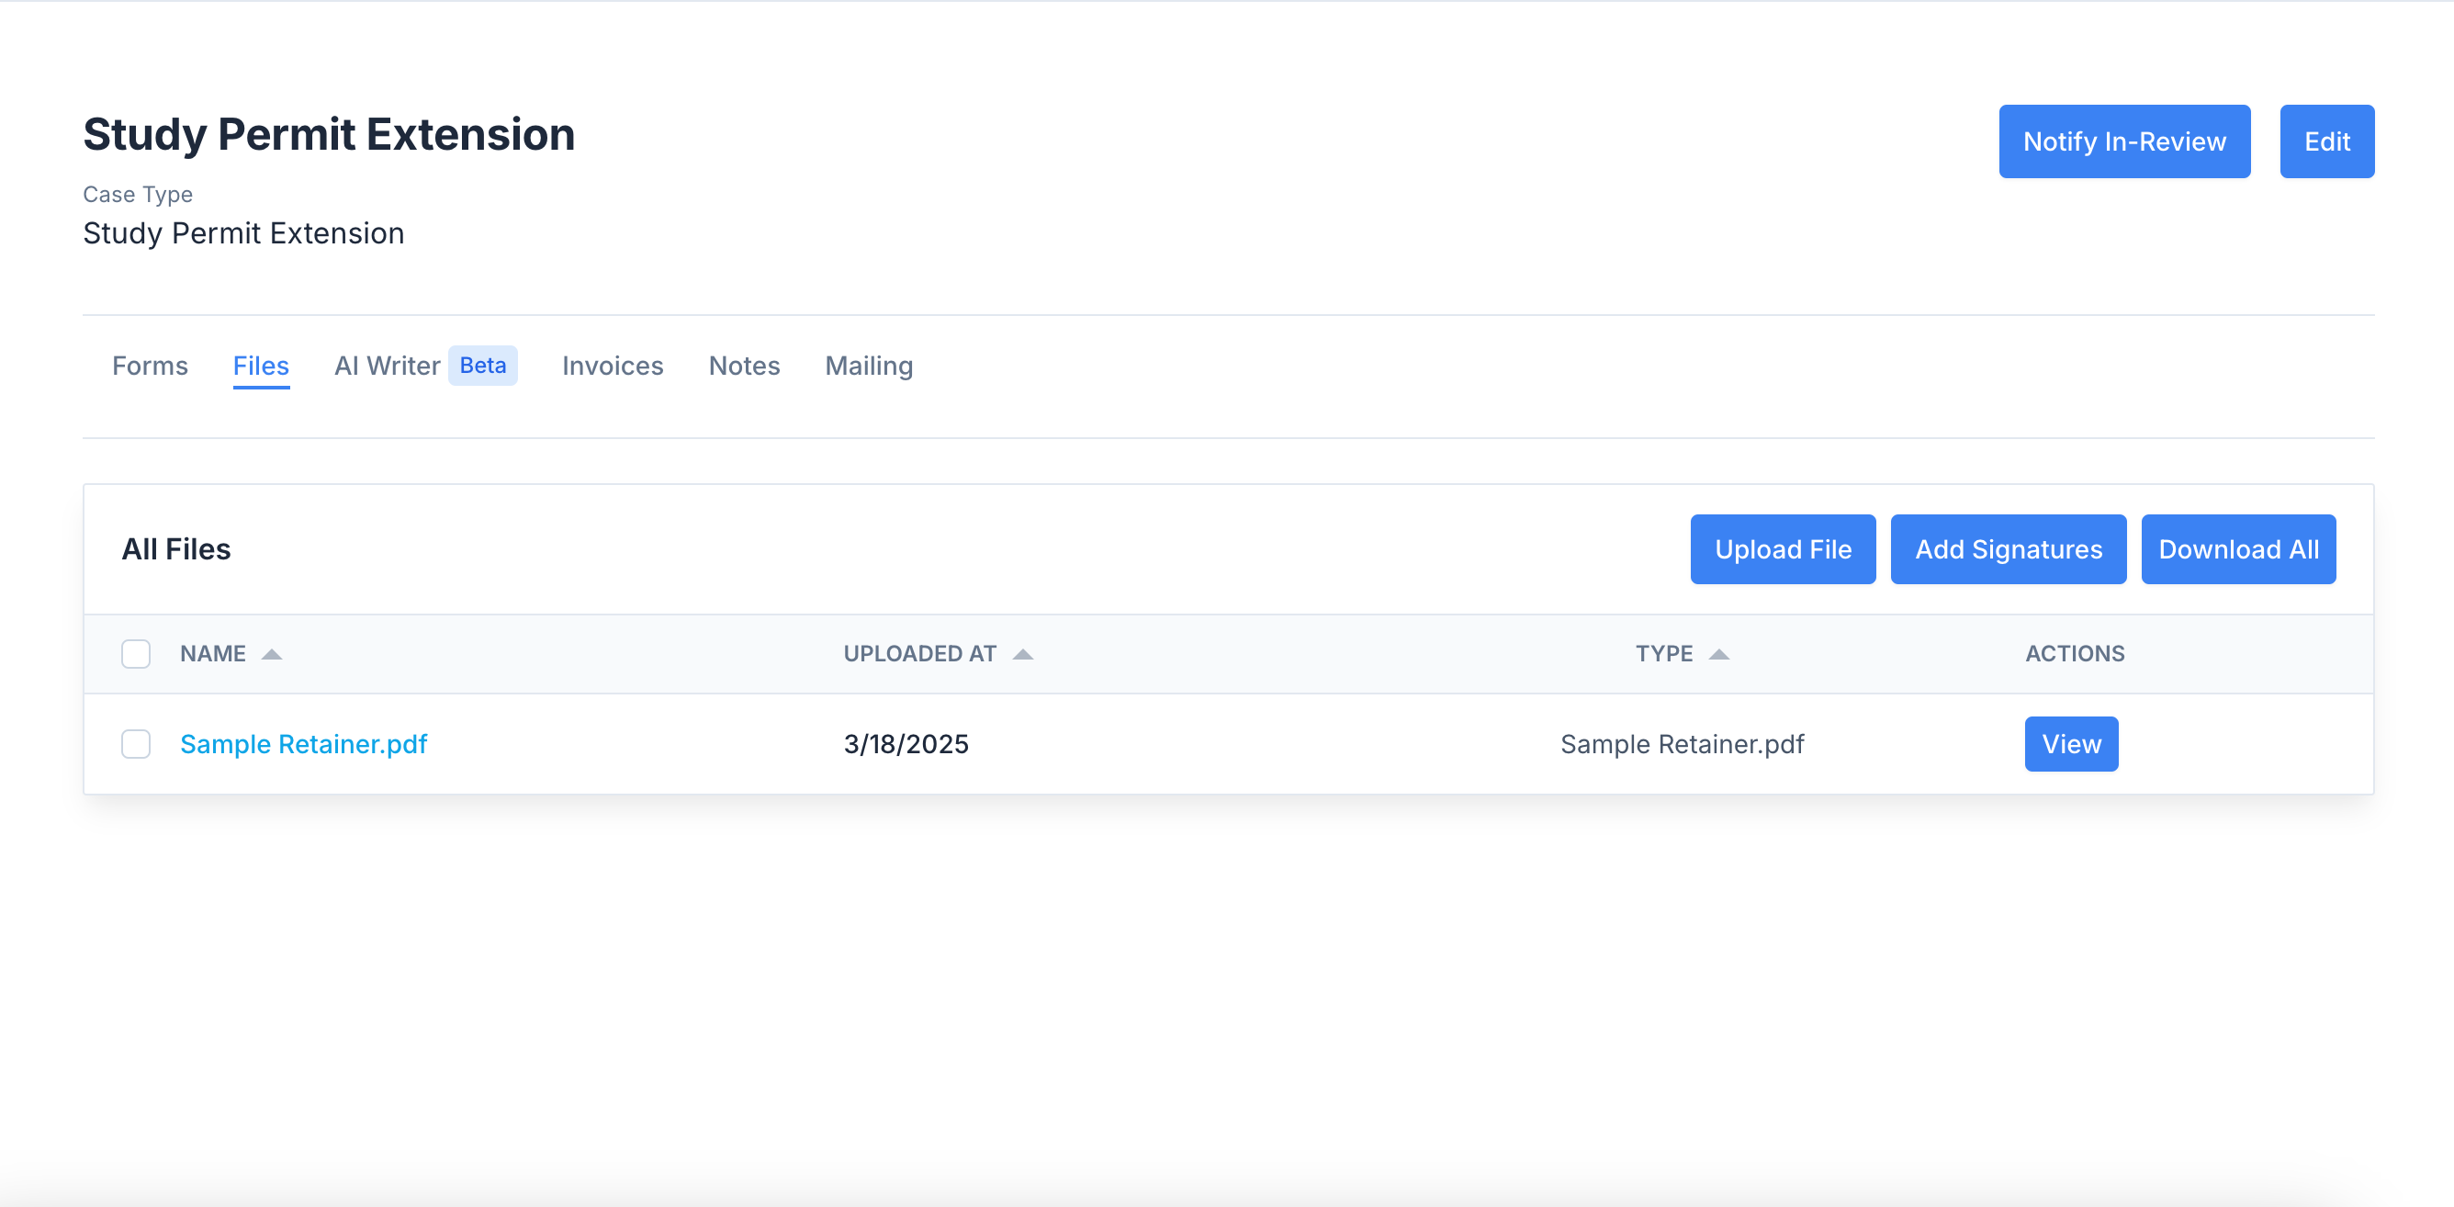Open the Sample Retainer.pdf file link
This screenshot has height=1207, width=2454.
click(x=304, y=744)
